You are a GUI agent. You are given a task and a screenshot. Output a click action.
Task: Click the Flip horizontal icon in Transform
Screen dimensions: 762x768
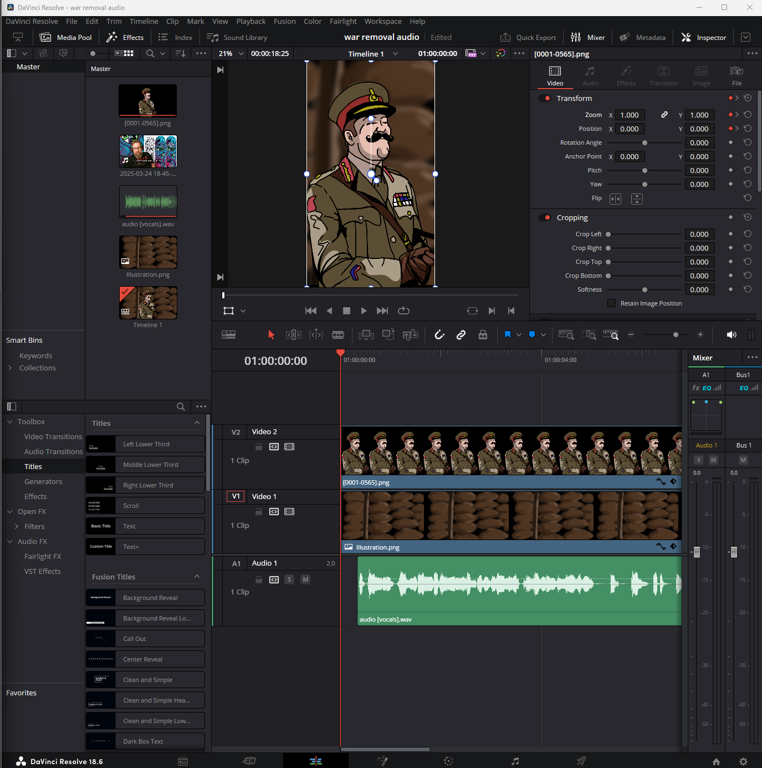[x=615, y=199]
